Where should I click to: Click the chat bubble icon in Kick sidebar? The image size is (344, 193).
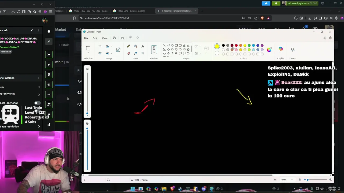click(49, 85)
